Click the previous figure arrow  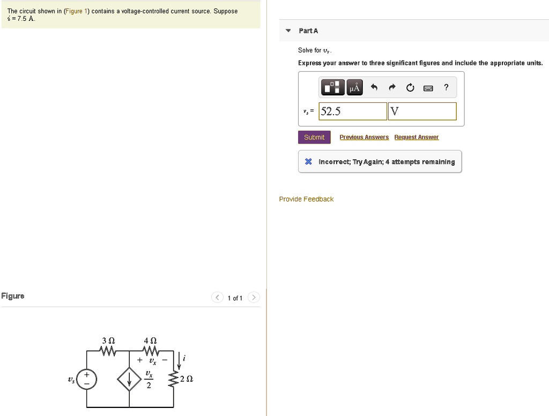tap(217, 297)
